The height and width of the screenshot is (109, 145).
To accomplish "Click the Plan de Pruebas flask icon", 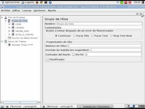I will [6, 17].
